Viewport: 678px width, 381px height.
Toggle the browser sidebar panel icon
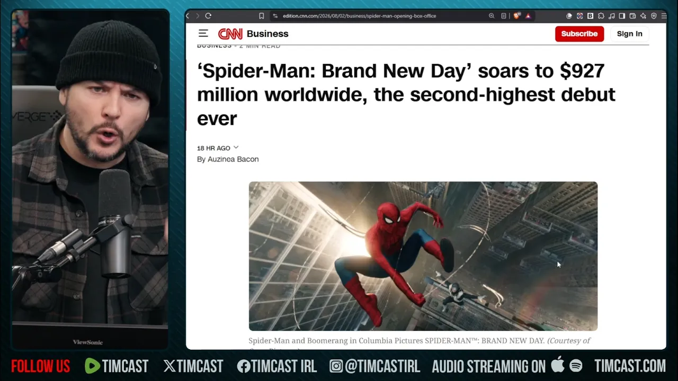pos(622,16)
